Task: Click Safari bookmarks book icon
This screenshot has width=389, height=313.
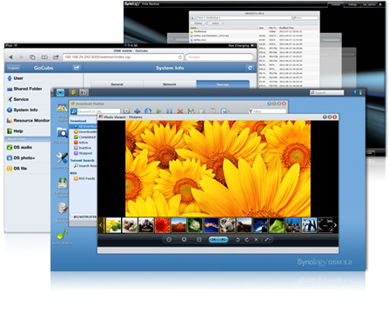Action: click(x=44, y=57)
